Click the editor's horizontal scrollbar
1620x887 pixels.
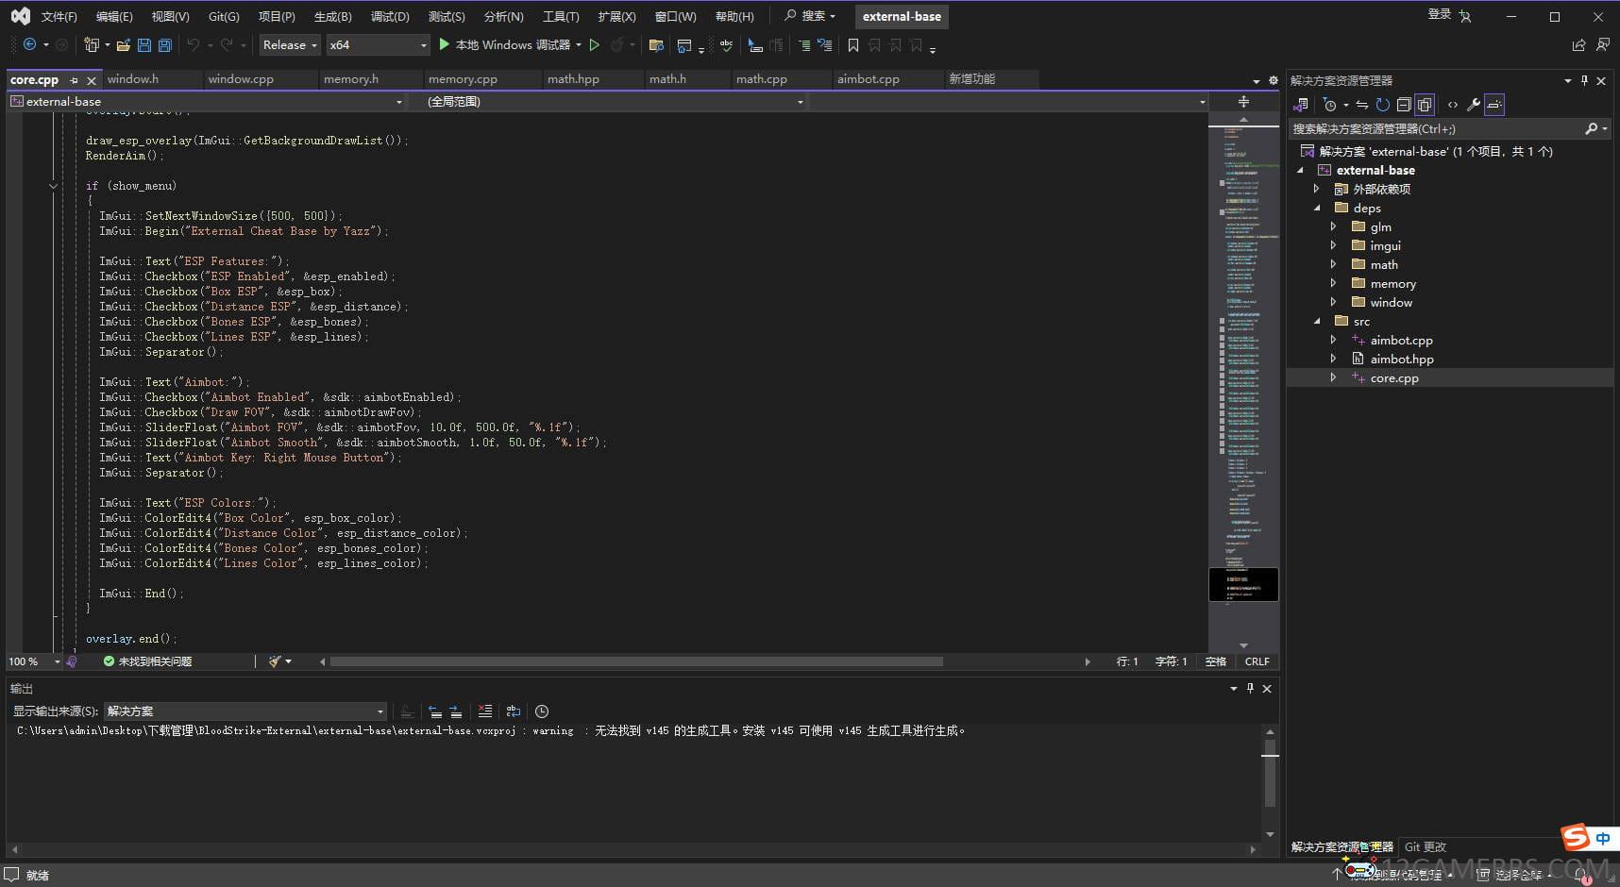pyautogui.click(x=635, y=661)
